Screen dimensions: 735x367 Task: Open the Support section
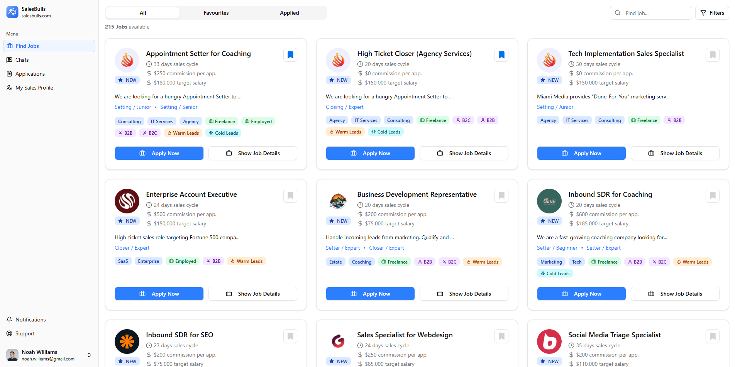tap(24, 333)
